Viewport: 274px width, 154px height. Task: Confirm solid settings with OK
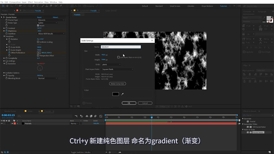coord(128,103)
